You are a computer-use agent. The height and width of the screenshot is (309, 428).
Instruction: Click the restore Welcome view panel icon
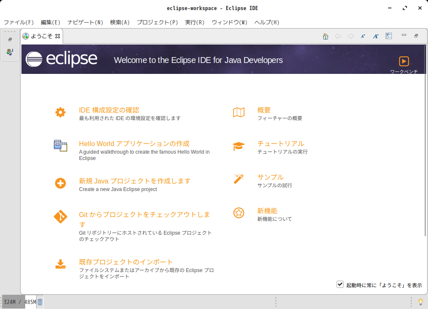416,36
